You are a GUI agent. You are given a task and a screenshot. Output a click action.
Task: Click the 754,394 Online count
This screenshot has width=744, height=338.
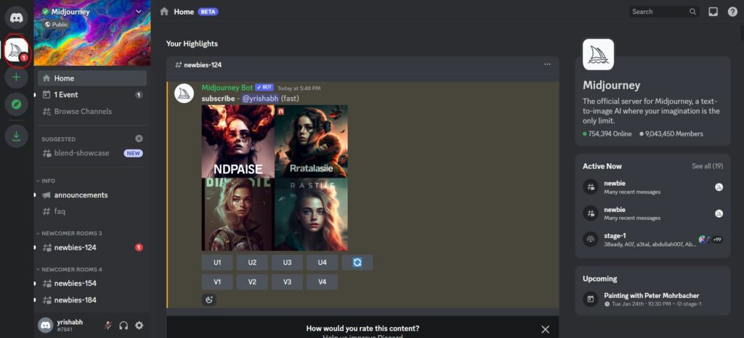coord(607,134)
